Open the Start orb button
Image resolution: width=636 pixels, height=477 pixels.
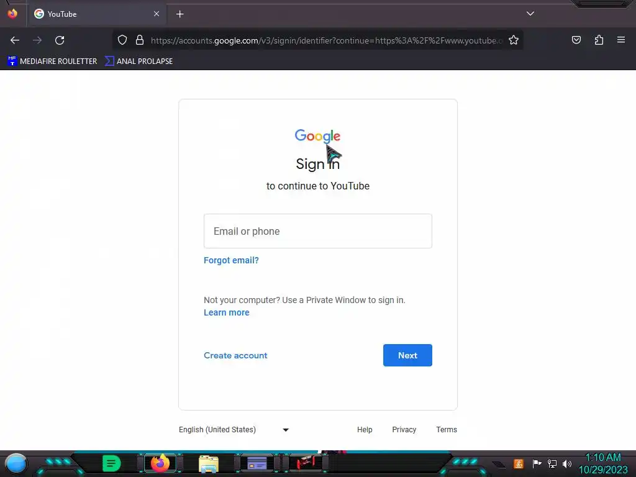coord(16,463)
